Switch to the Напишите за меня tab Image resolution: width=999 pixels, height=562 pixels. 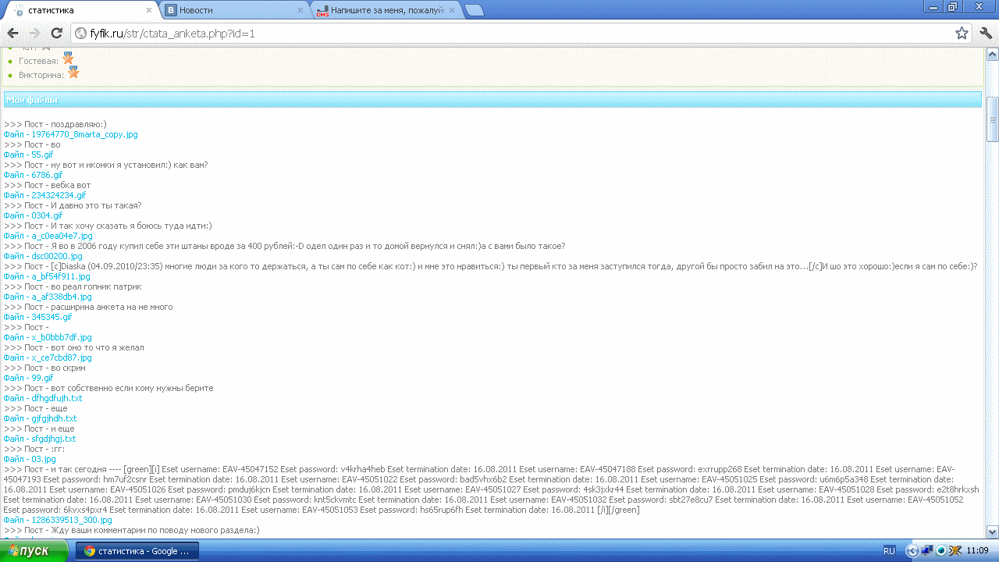(x=386, y=10)
